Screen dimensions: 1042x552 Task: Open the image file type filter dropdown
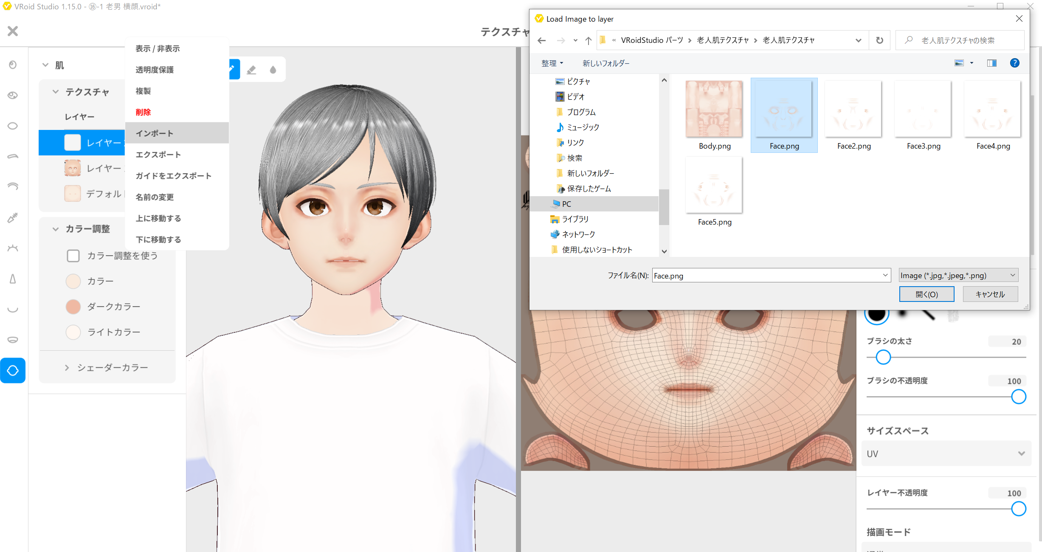click(x=958, y=275)
